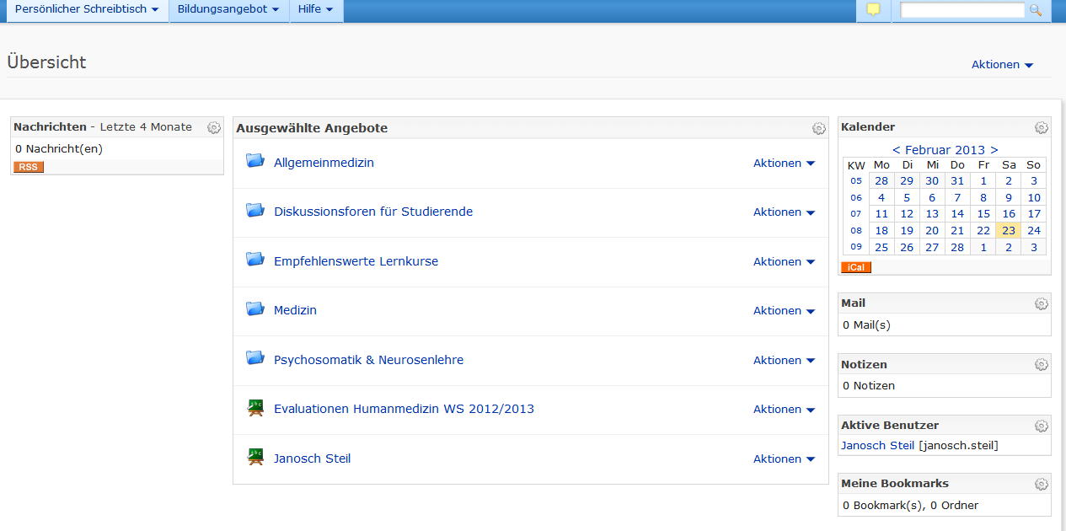The height and width of the screenshot is (531, 1066).
Task: Select highlighted day 23 in calendar
Action: (1008, 231)
